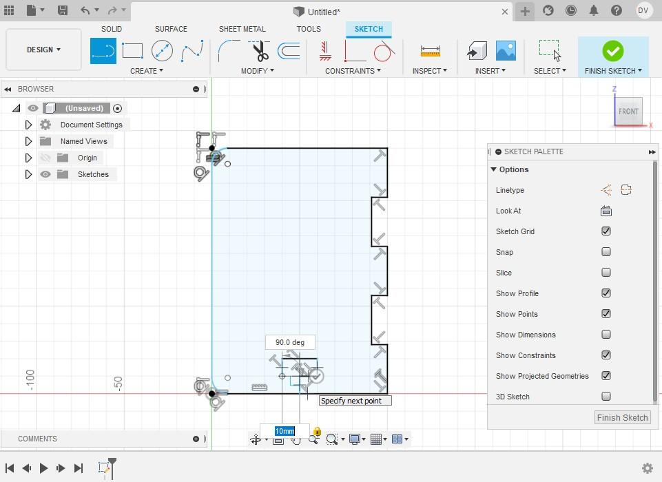Toggle visibility eye of Sketches folder

45,174
